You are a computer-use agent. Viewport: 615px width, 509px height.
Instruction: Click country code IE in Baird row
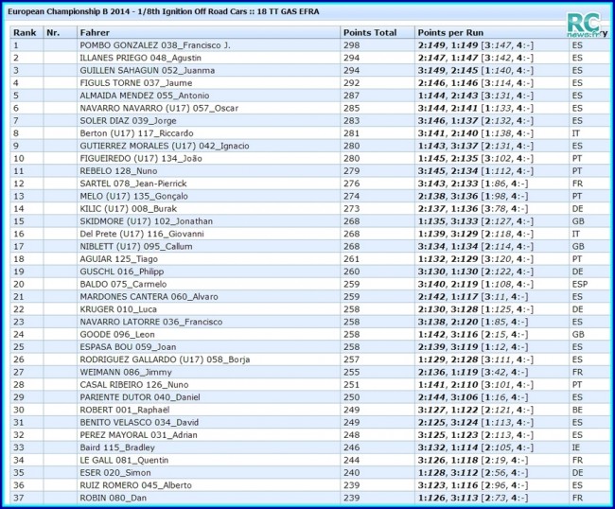click(576, 448)
